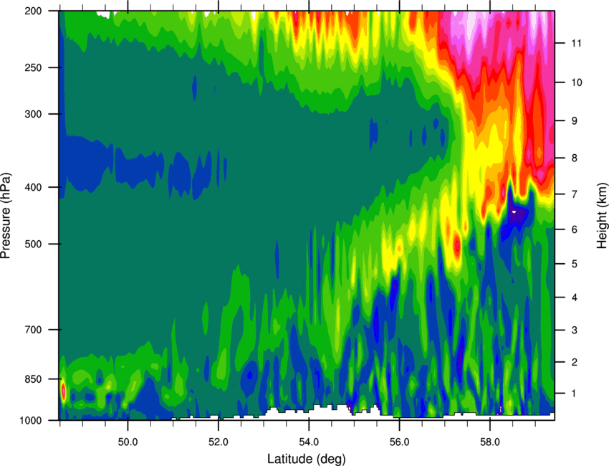Click the 400 pressure tick label
Screen dimensions: 609x466
[33, 187]
